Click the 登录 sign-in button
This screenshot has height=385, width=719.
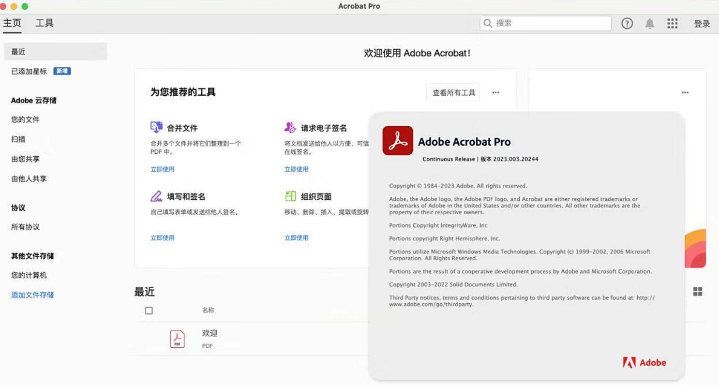702,24
